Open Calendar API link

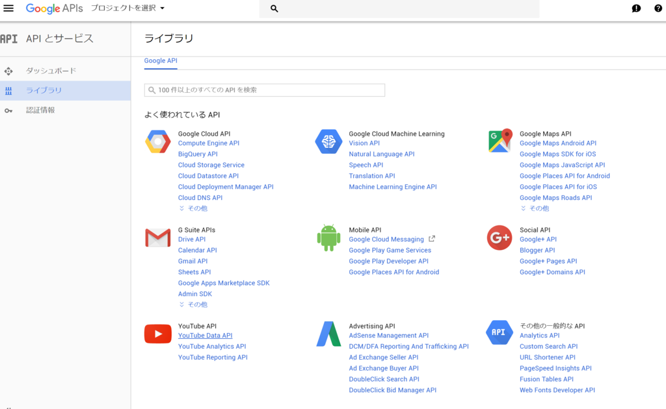coord(198,251)
